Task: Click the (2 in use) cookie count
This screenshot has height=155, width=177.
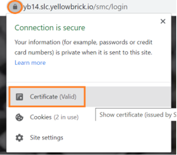Action: (x=66, y=117)
